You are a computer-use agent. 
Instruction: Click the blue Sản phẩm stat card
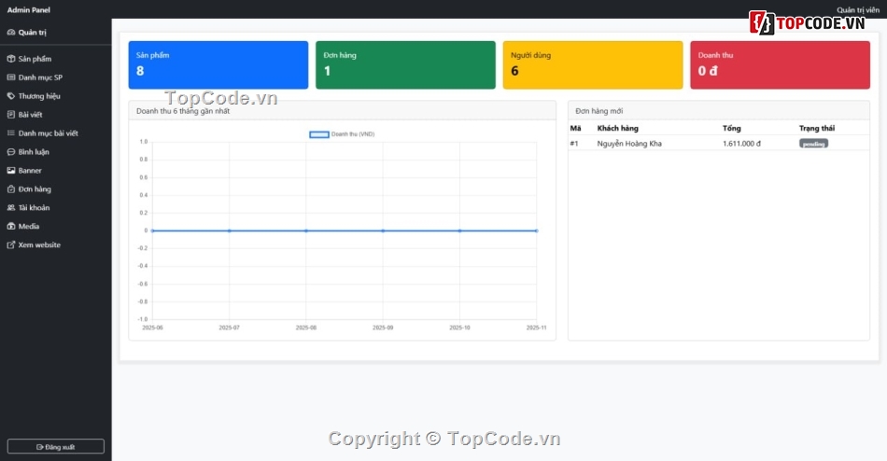(218, 65)
